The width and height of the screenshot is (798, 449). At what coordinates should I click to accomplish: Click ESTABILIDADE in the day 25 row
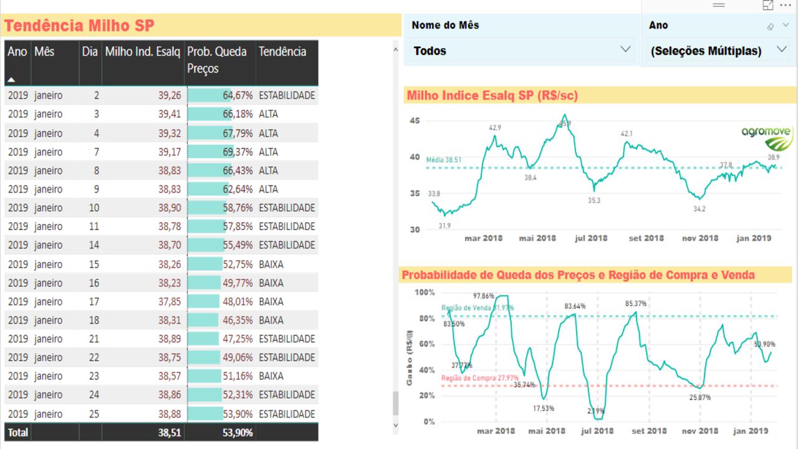287,413
